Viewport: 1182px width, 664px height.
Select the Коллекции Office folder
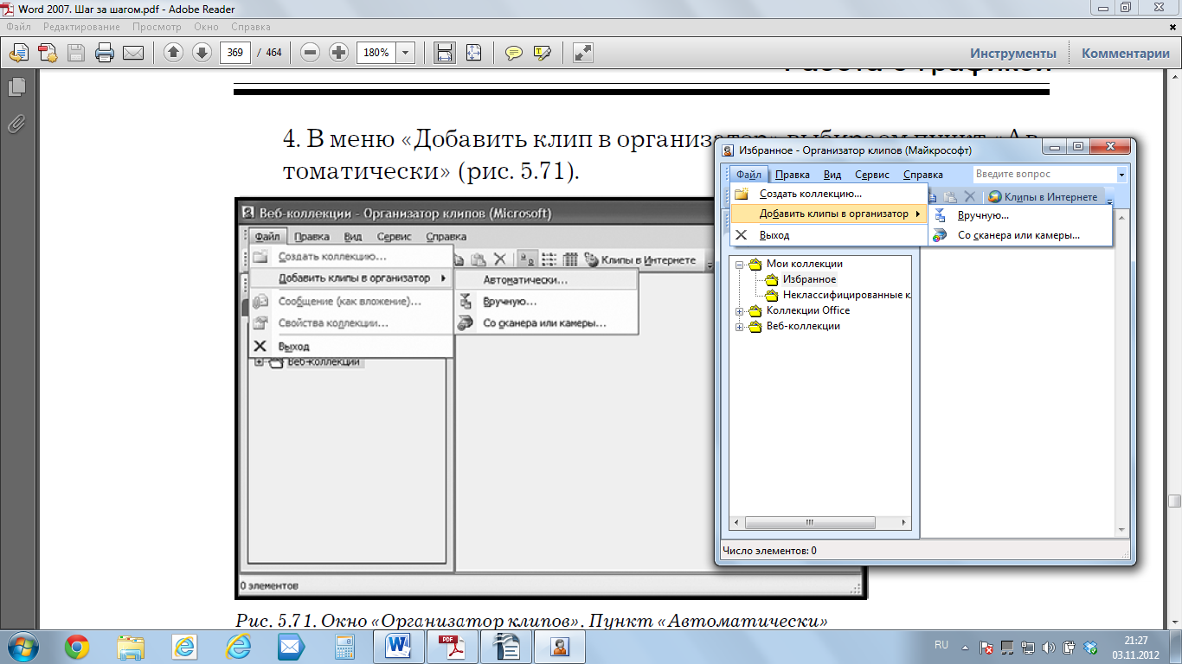click(x=808, y=310)
